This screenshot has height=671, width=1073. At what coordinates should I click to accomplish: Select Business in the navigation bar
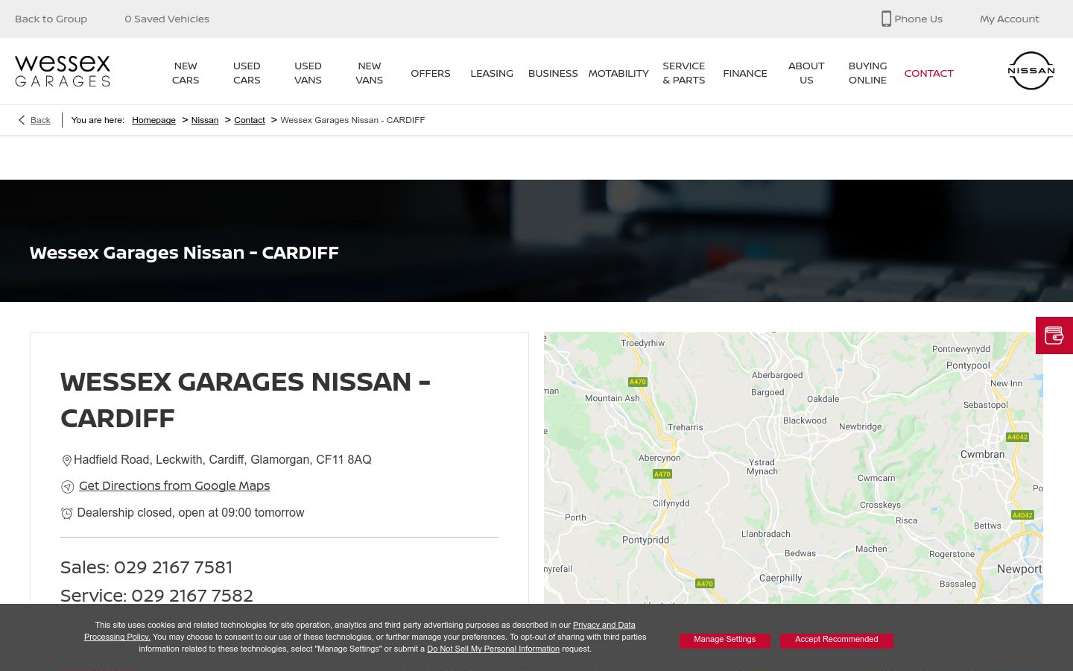pos(553,73)
